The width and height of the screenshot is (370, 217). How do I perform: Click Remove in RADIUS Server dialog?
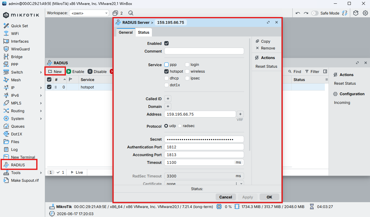point(265,48)
